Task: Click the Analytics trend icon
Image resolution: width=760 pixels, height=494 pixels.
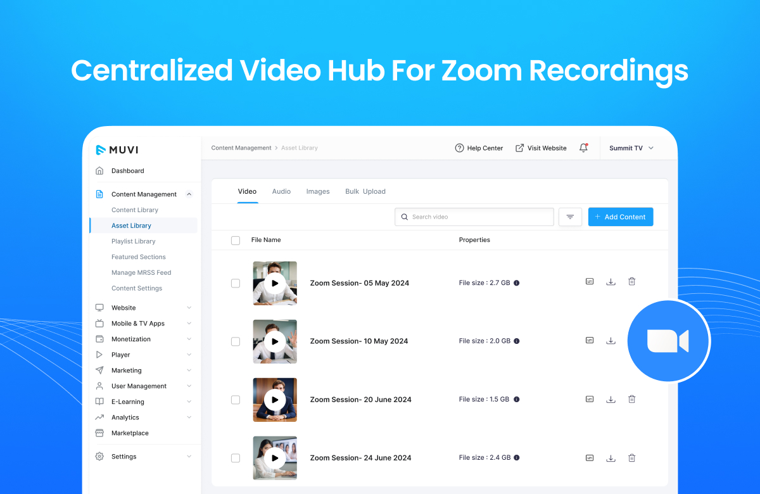Action: pyautogui.click(x=99, y=417)
